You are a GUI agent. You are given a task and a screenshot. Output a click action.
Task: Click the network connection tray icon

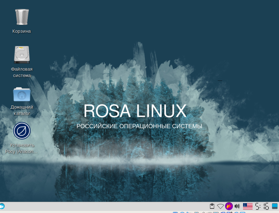(221, 206)
